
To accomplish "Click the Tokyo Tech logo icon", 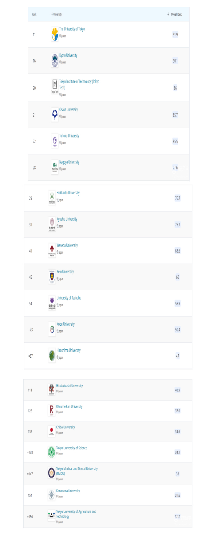I will point(55,86).
